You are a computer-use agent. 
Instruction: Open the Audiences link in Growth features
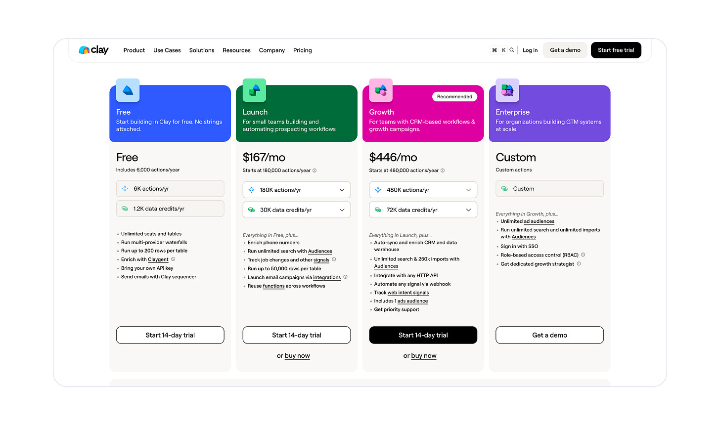tap(386, 266)
